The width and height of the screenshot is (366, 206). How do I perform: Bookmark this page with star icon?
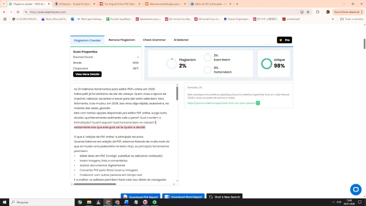(x=315, y=12)
